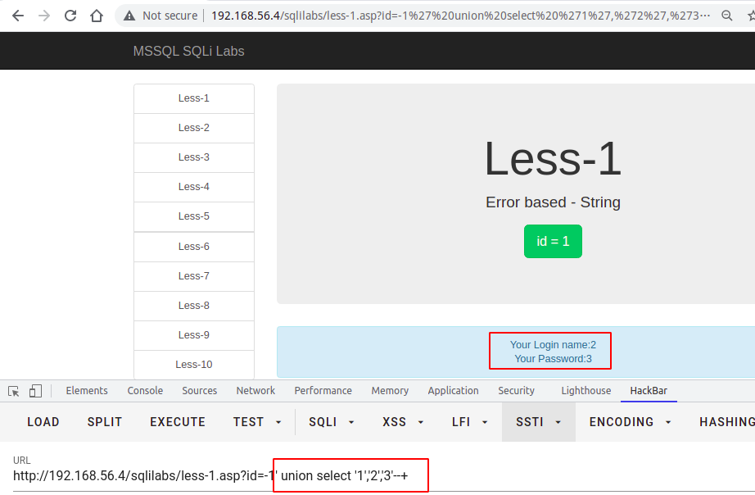Switch to the Memory DevTools tab
The image size is (755, 495).
point(390,391)
